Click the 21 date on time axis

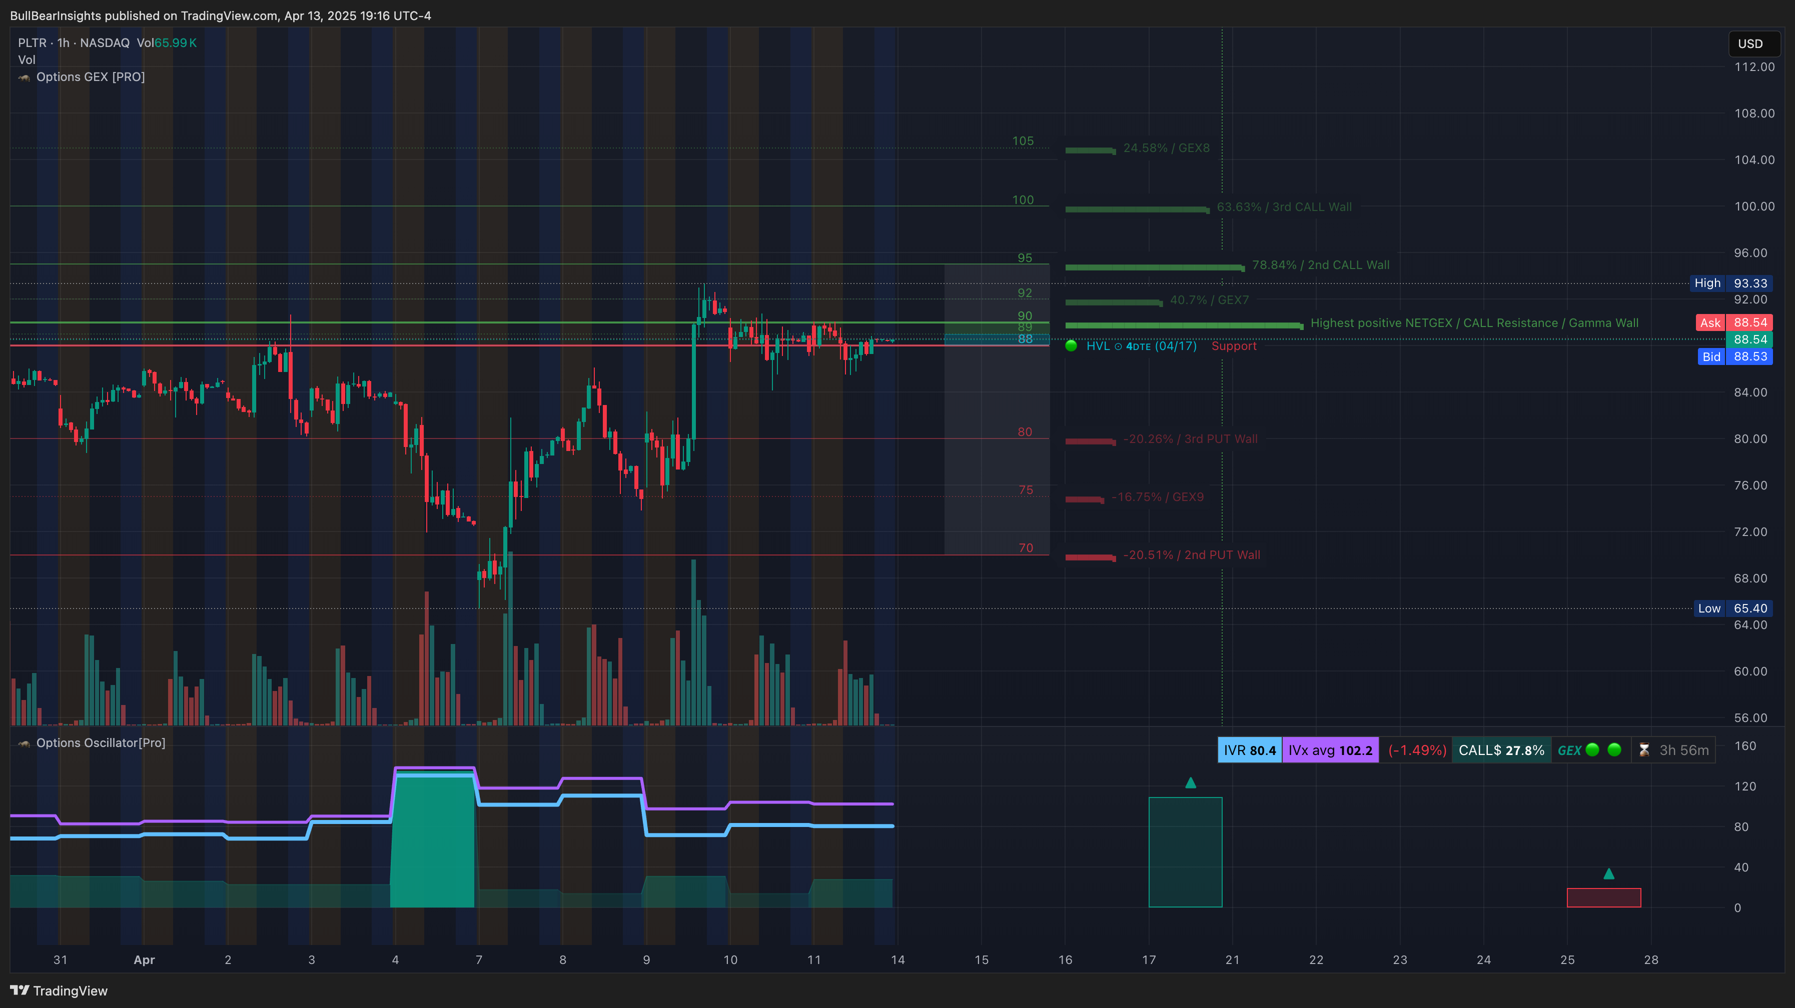pyautogui.click(x=1232, y=960)
